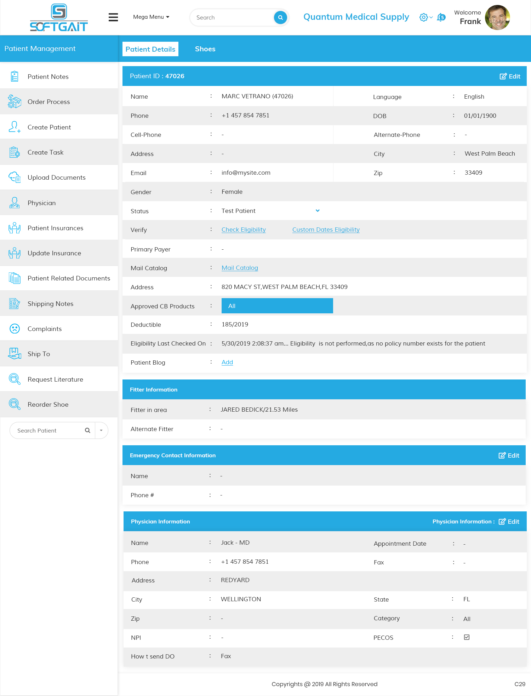Open the notifications bell icon
Image resolution: width=531 pixels, height=696 pixels.
441,17
